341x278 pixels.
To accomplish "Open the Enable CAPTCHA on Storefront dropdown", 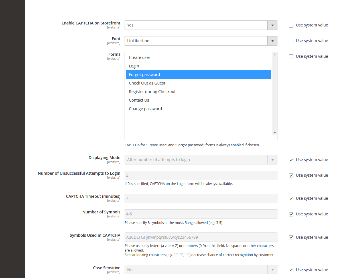I will click(201, 25).
